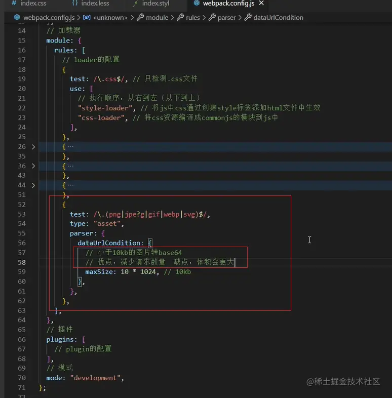Click the "asset" type value
Screen dimensions: 392x398
coord(107,224)
